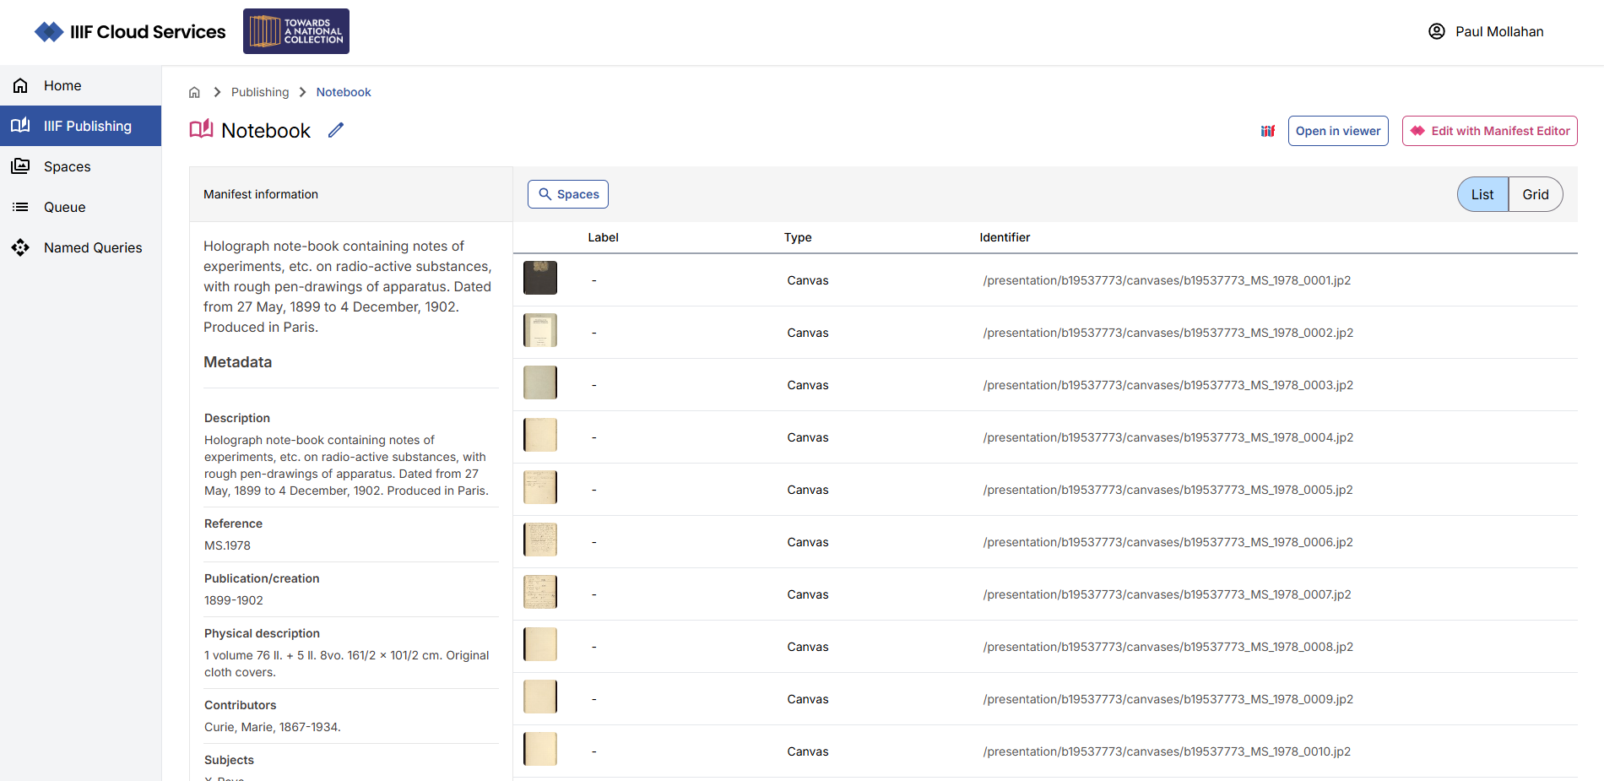Select the List view toggle

point(1482,194)
